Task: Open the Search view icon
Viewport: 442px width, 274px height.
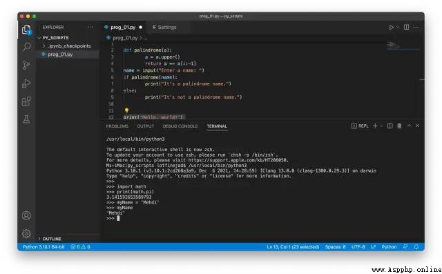Action: pos(26,46)
